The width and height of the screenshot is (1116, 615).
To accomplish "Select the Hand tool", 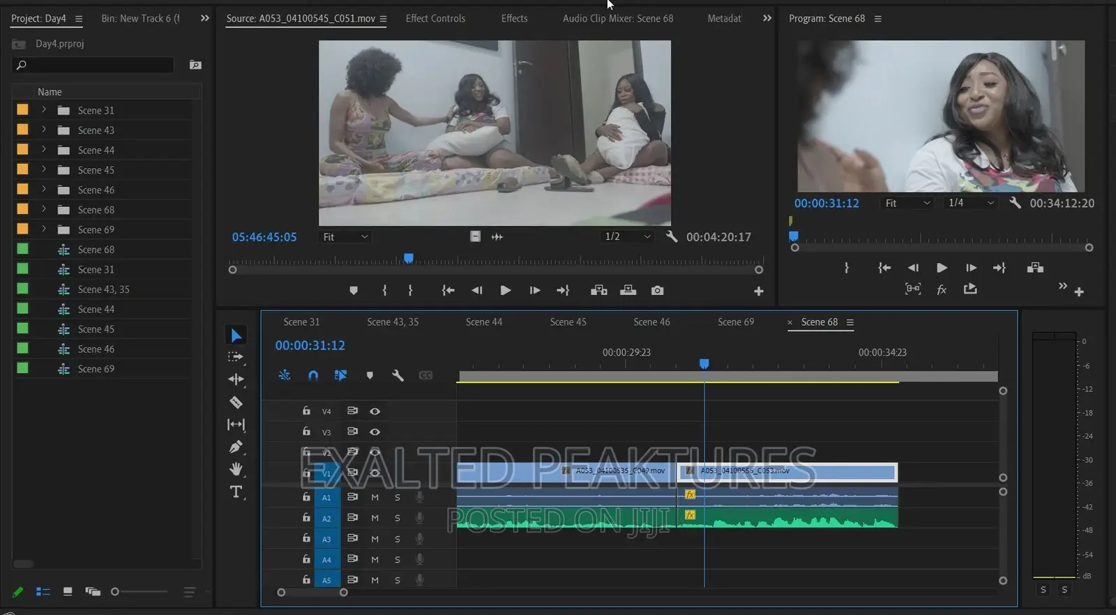I will tap(236, 469).
